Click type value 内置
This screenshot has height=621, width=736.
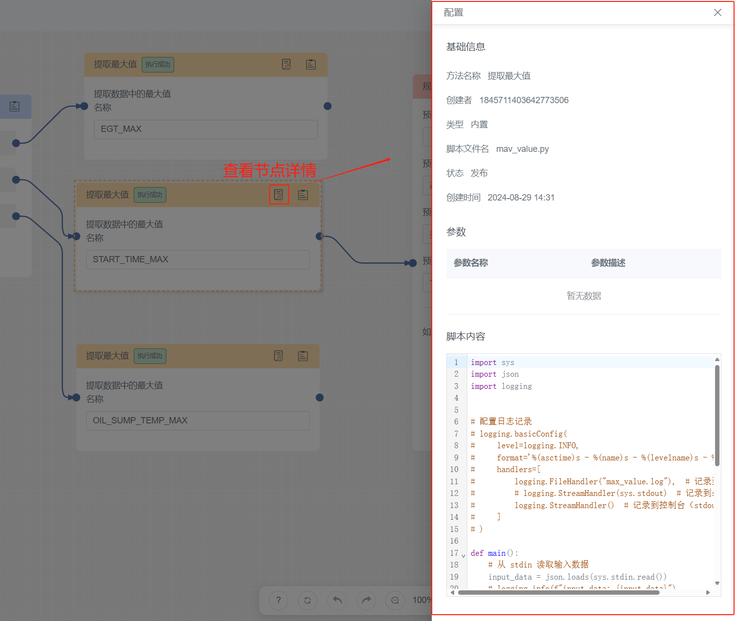click(x=479, y=125)
